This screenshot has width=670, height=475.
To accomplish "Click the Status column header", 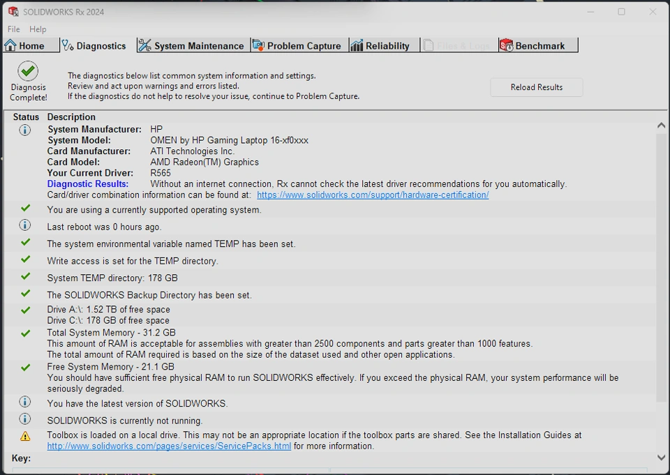I will (x=26, y=117).
